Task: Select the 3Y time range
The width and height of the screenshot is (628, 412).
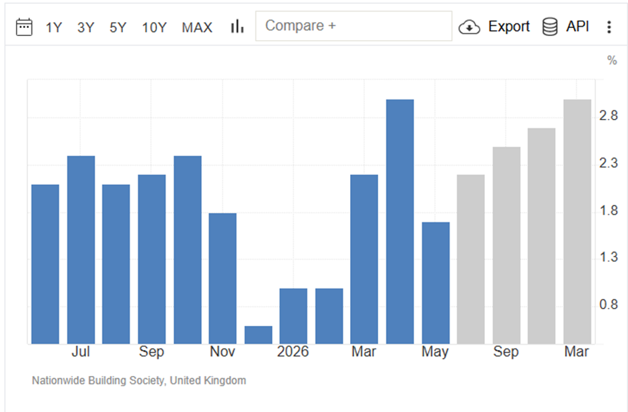Action: tap(86, 27)
